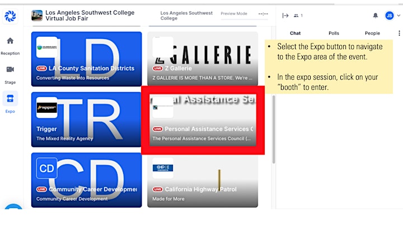This screenshot has width=403, height=226.
Task: Switch to the People tab
Action: 372,33
